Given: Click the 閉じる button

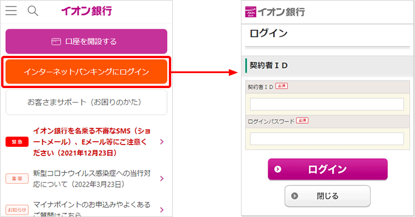Looking at the screenshot, I should (327, 196).
